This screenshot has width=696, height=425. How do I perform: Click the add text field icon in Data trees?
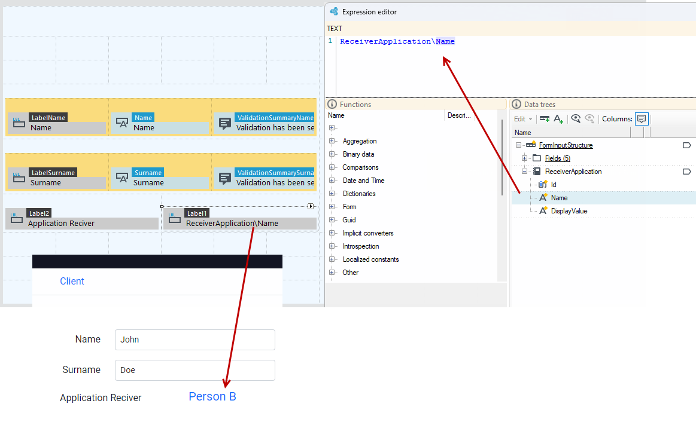click(558, 119)
